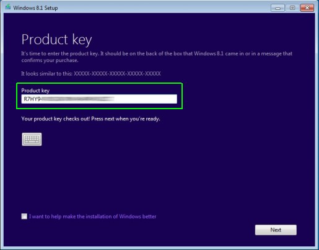Image resolution: width=319 pixels, height=250 pixels.
Task: Click the Next button
Action: coord(276,230)
